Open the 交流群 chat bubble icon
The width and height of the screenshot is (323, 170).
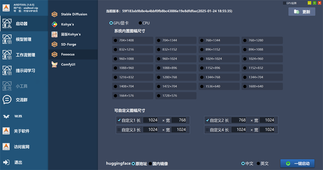(7, 100)
